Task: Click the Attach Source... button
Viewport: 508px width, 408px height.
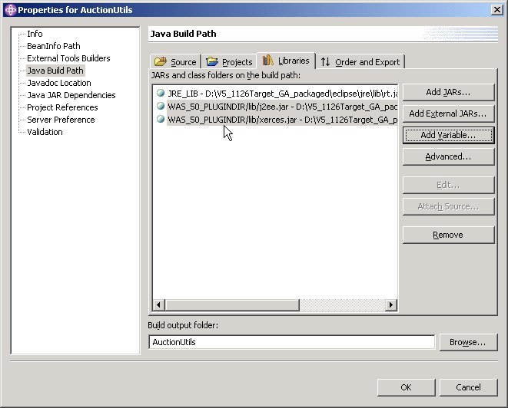Action: pyautogui.click(x=448, y=206)
